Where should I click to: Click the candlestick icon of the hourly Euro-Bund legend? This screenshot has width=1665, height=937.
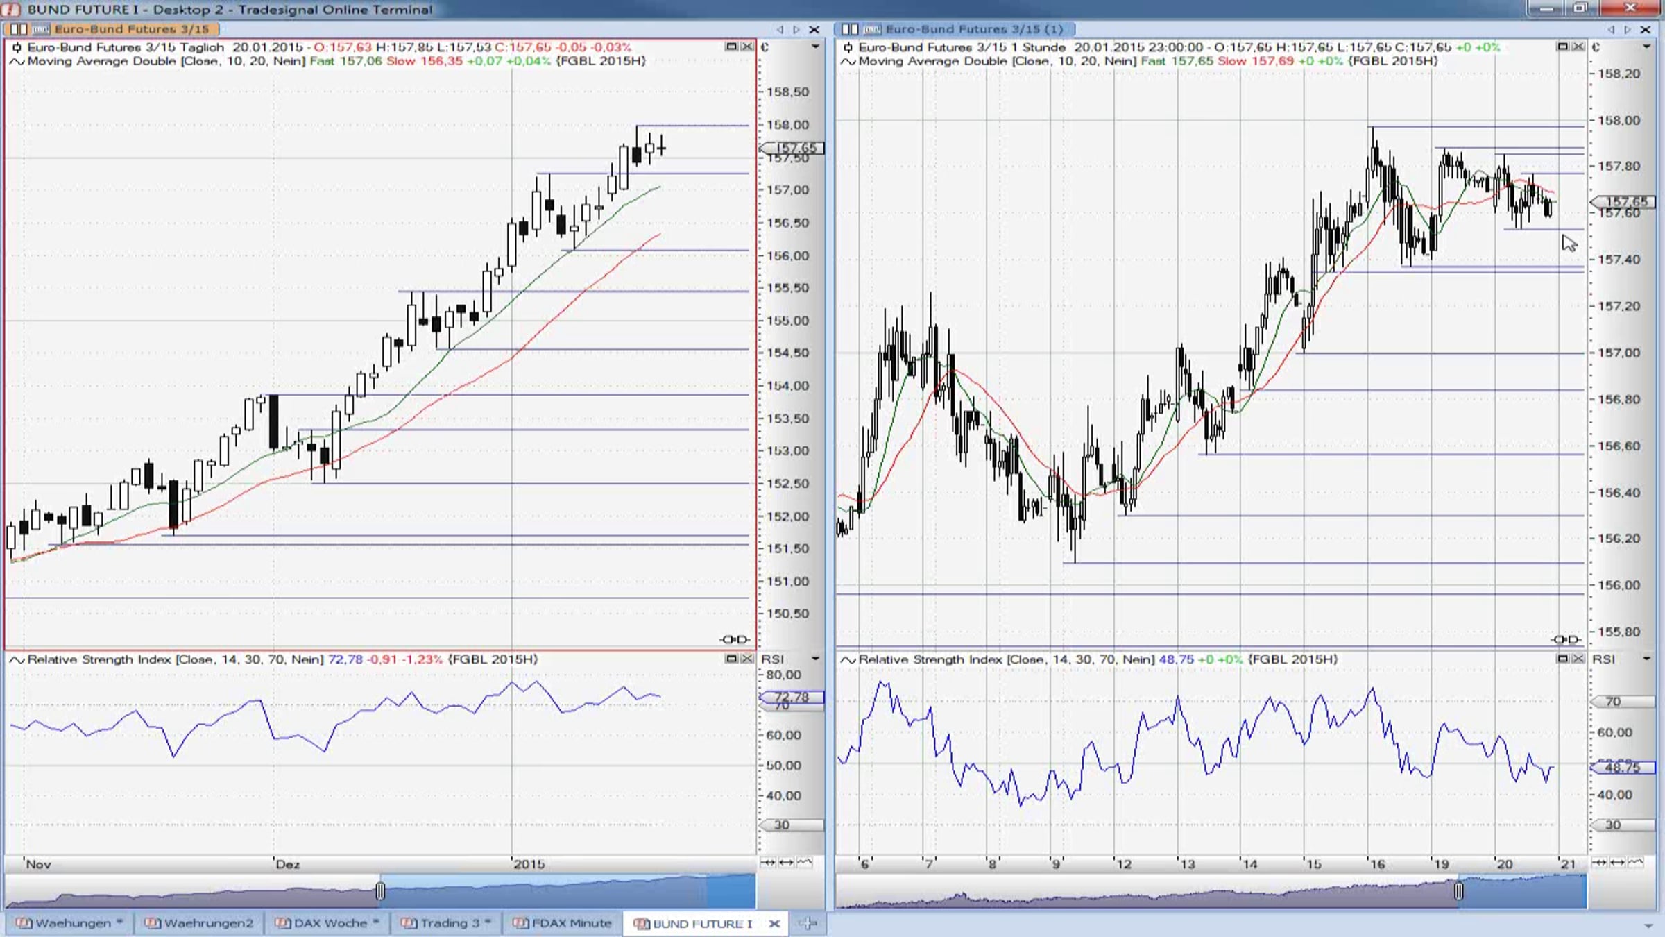click(848, 47)
